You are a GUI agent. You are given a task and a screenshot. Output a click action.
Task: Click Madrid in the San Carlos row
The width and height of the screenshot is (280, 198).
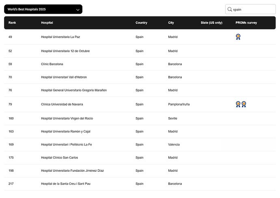173,158
